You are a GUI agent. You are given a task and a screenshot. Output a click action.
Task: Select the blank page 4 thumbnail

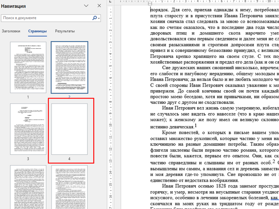tap(69, 129)
